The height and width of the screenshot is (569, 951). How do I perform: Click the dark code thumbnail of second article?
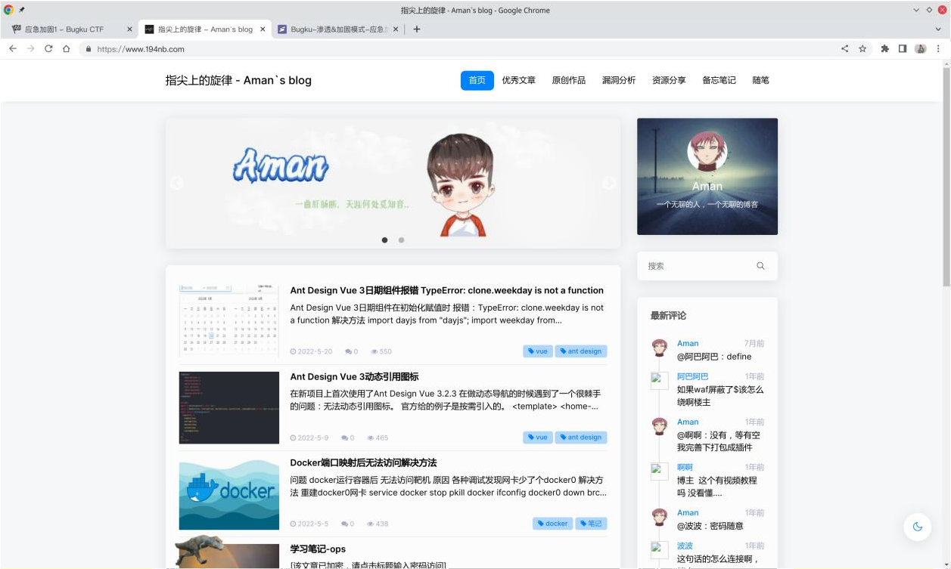229,407
